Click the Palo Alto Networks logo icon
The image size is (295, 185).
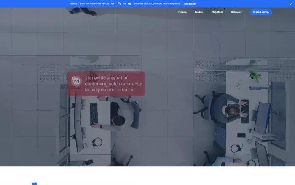(129, 3)
